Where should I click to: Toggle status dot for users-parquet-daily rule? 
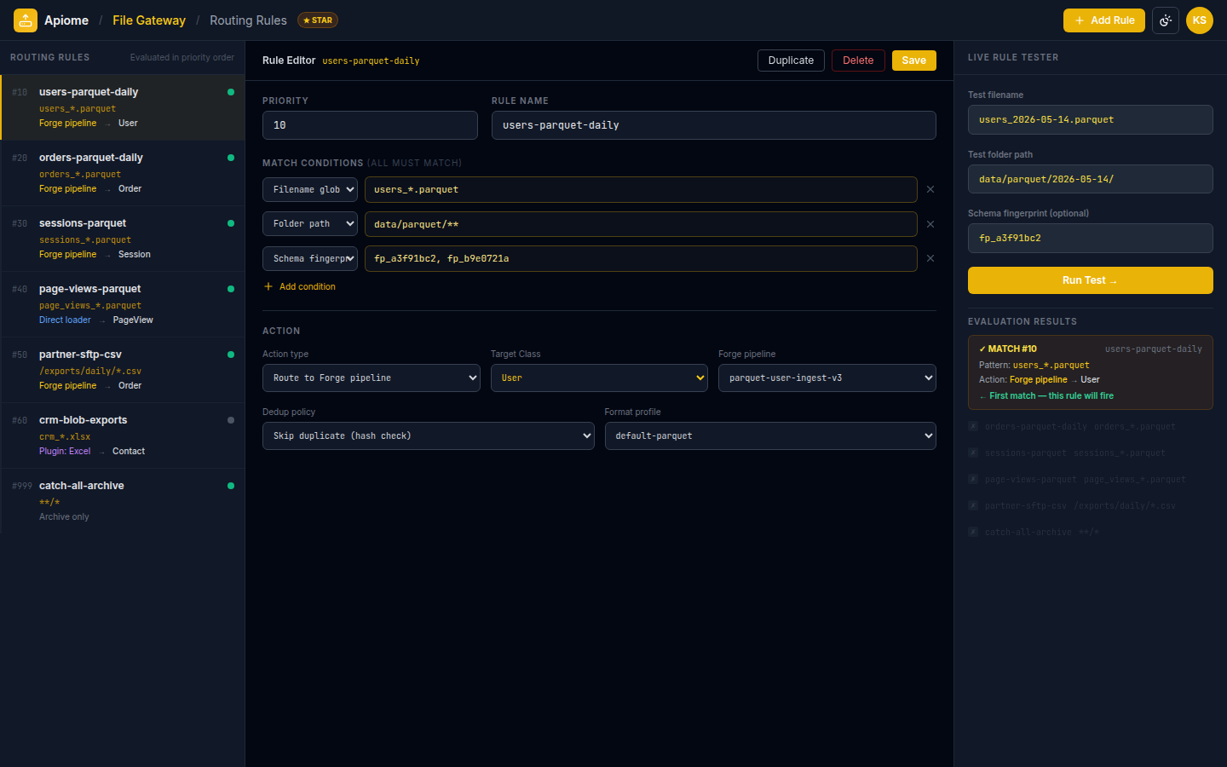click(x=231, y=92)
